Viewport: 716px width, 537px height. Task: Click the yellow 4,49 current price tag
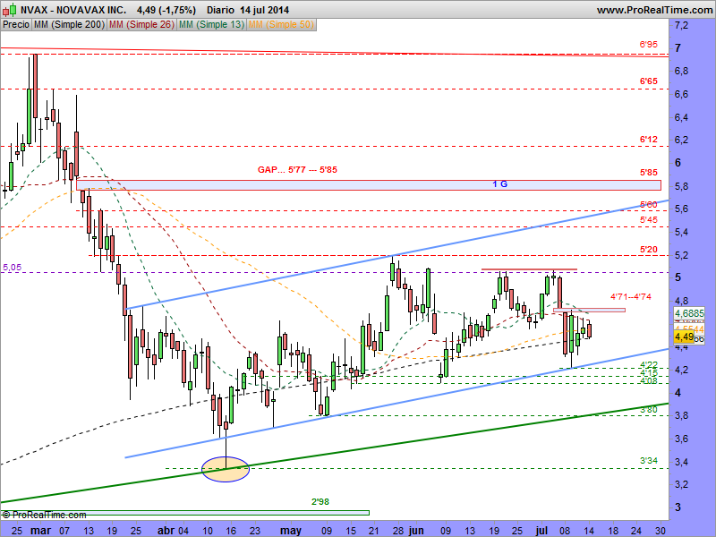pyautogui.click(x=684, y=337)
